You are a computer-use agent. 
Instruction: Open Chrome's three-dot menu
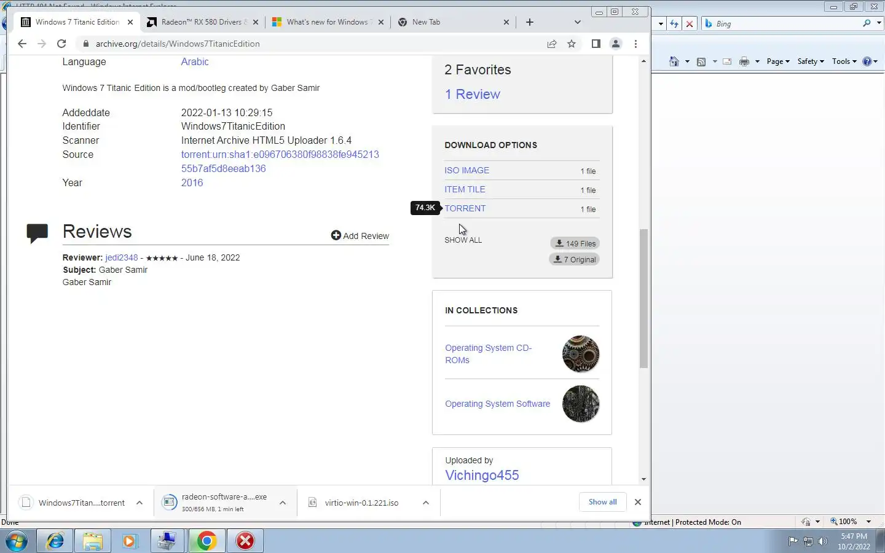[635, 44]
